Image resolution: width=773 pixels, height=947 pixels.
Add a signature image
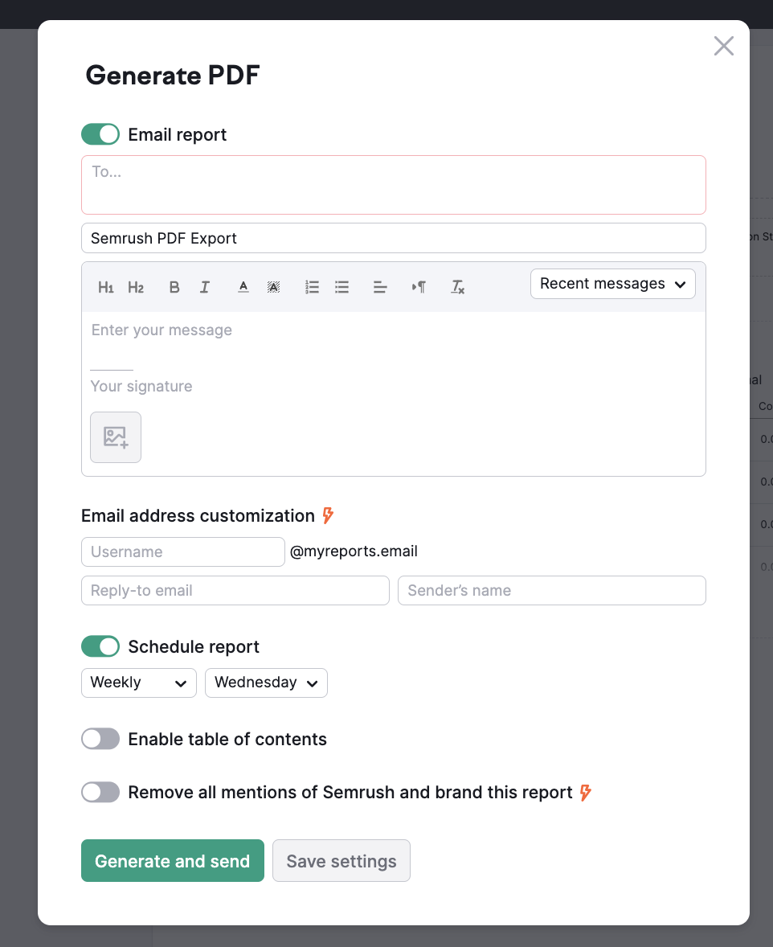coord(116,437)
